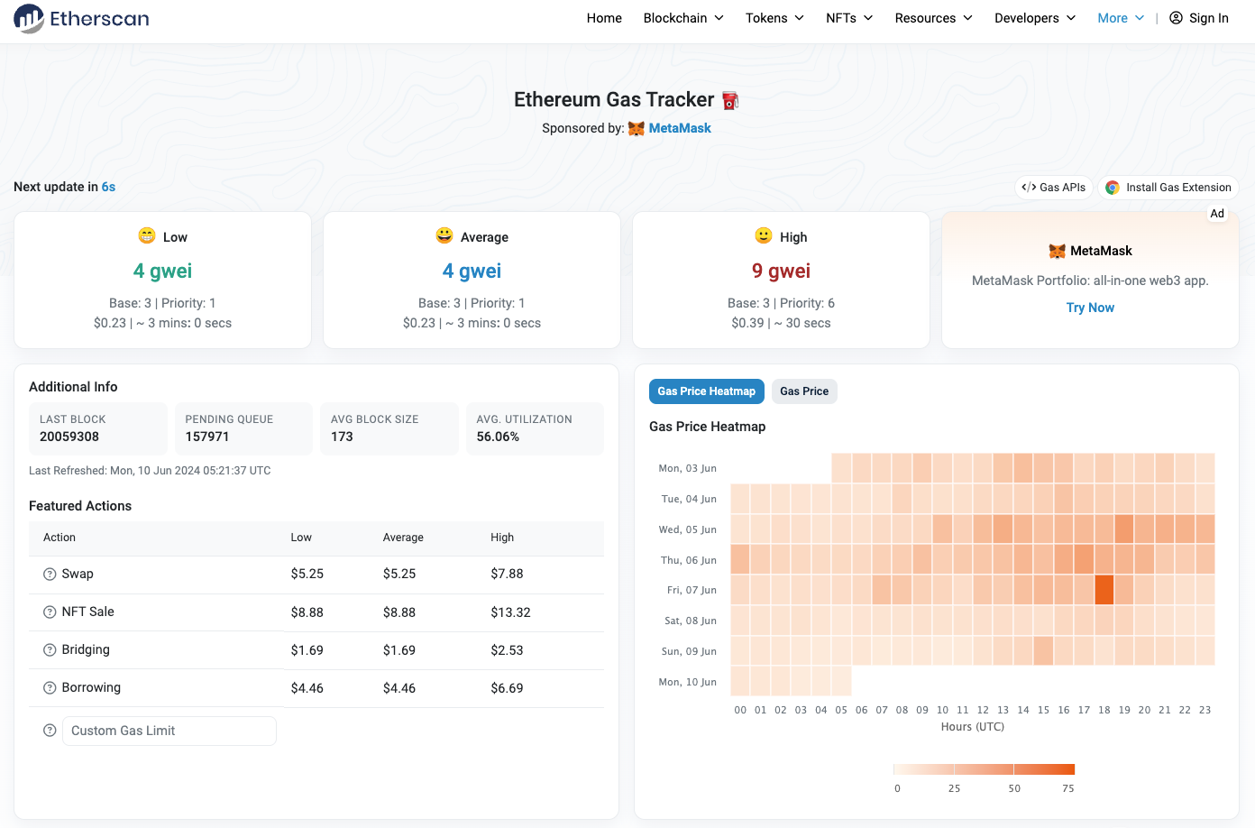Click the code brackets icon in Gas APIs
The image size is (1255, 828).
pyautogui.click(x=1029, y=188)
